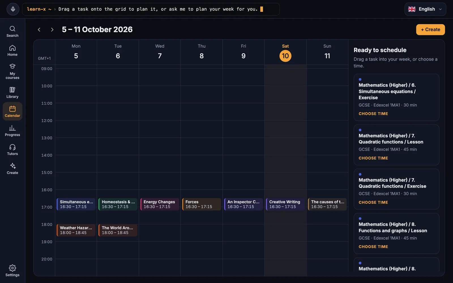This screenshot has width=453, height=283.
Task: Go to Home in sidebar
Action: [12, 50]
